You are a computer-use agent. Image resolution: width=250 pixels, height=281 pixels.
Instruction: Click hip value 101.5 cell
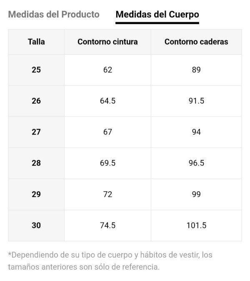196,225
